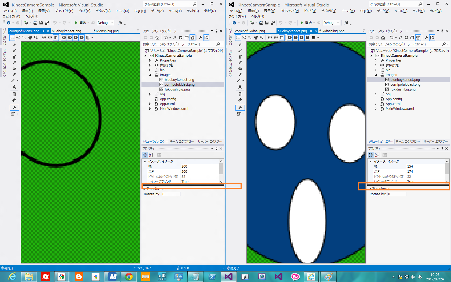The image size is (451, 282).
Task: Click the Zoom magnifier tool in right editor
Action: pyautogui.click(x=261, y=38)
